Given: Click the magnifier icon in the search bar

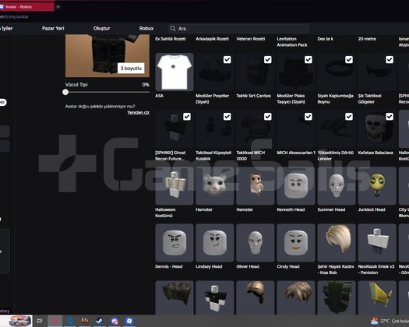Looking at the screenshot, I should (x=173, y=29).
